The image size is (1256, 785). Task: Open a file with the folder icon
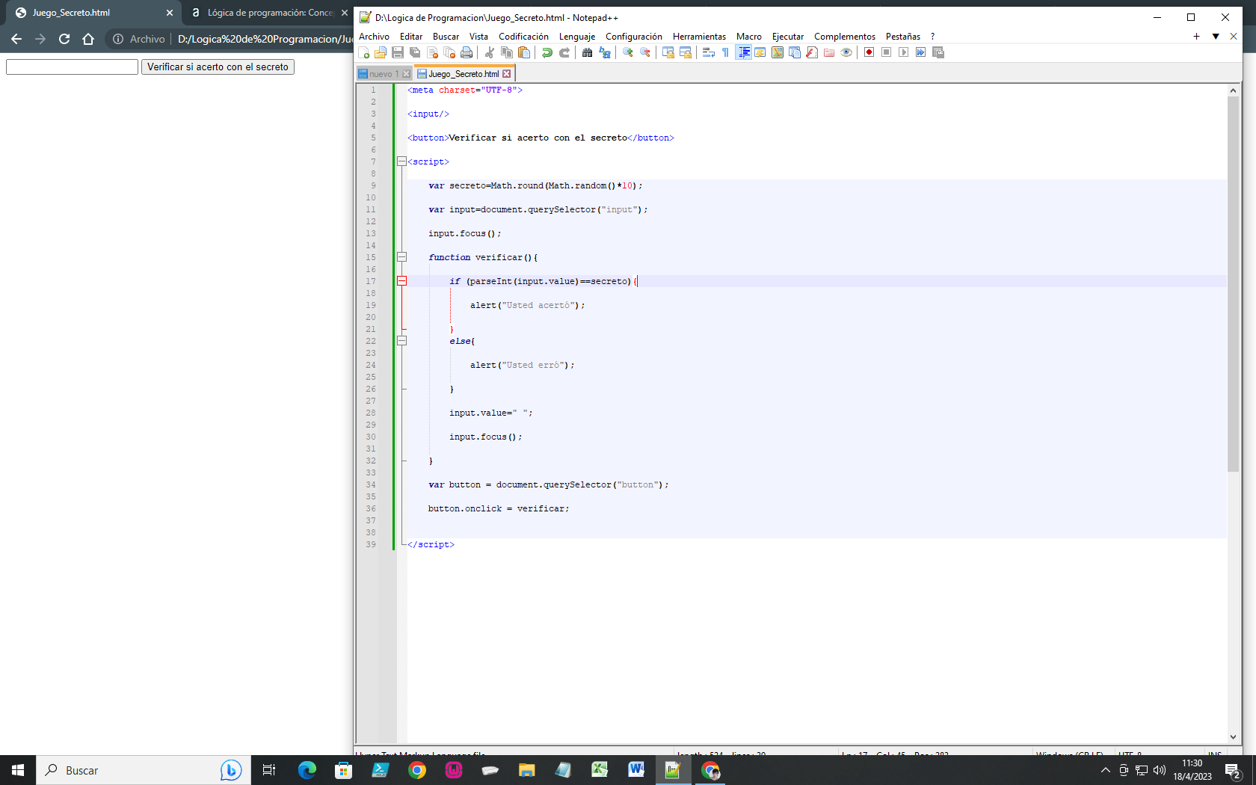381,52
